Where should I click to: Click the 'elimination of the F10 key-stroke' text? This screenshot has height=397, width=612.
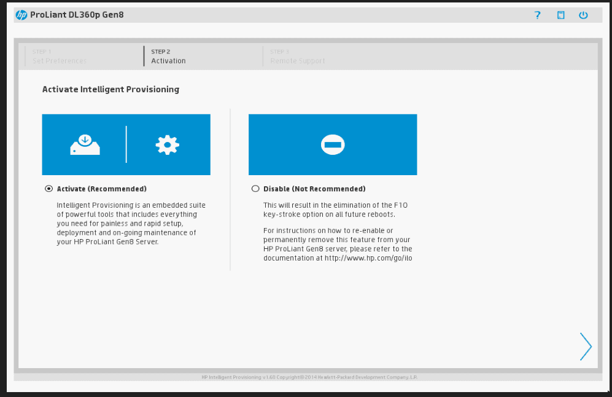coord(335,210)
